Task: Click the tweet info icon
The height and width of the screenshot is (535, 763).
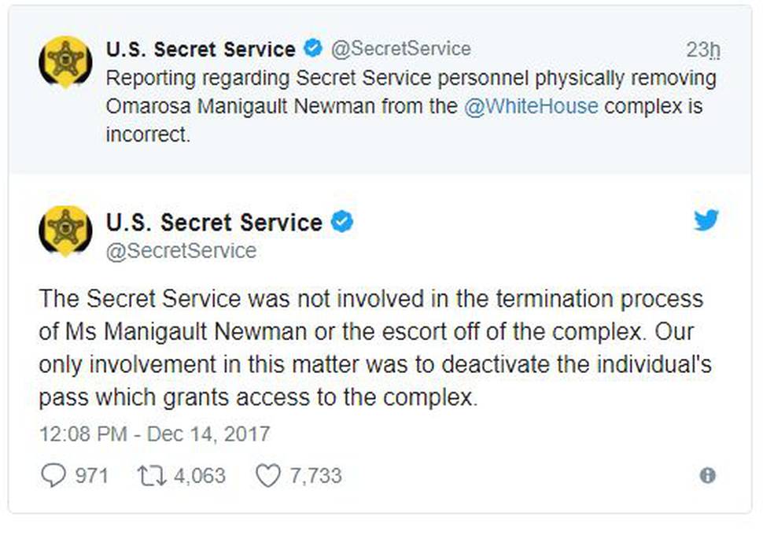Action: click(707, 475)
